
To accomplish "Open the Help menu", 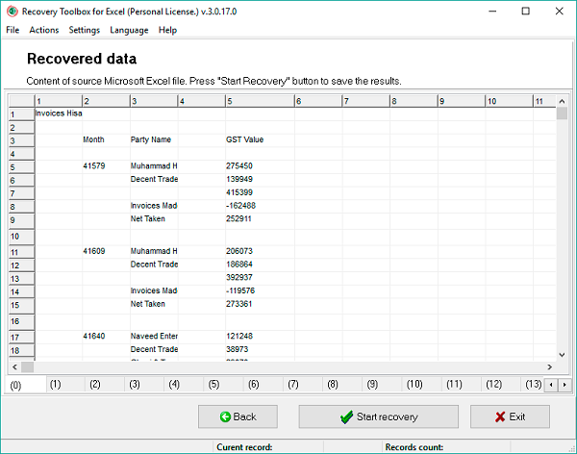I will click(x=167, y=30).
